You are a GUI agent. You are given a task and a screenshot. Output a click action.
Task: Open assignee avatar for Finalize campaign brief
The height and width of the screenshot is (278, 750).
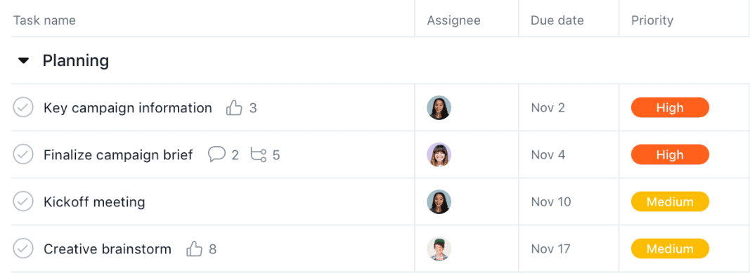pos(439,154)
